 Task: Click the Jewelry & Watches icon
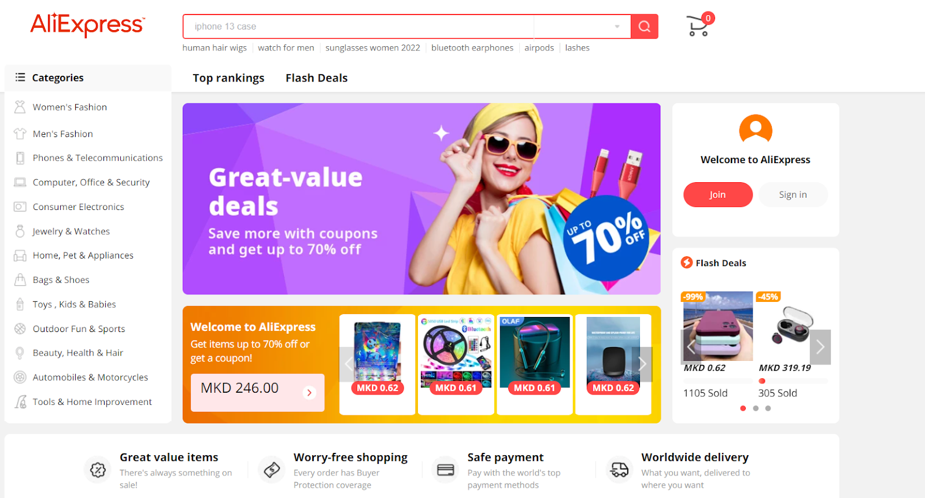coord(20,231)
